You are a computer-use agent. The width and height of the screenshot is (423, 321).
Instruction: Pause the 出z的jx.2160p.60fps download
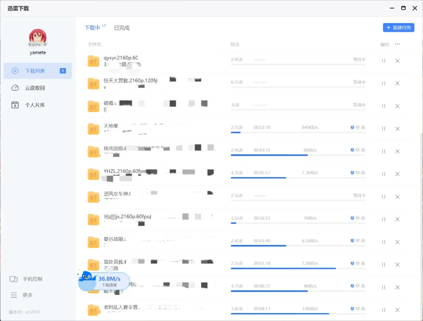click(x=383, y=219)
